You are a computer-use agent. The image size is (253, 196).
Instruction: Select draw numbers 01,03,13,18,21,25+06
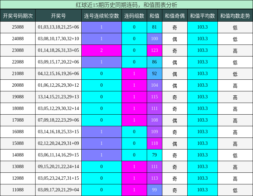coord(58,27)
